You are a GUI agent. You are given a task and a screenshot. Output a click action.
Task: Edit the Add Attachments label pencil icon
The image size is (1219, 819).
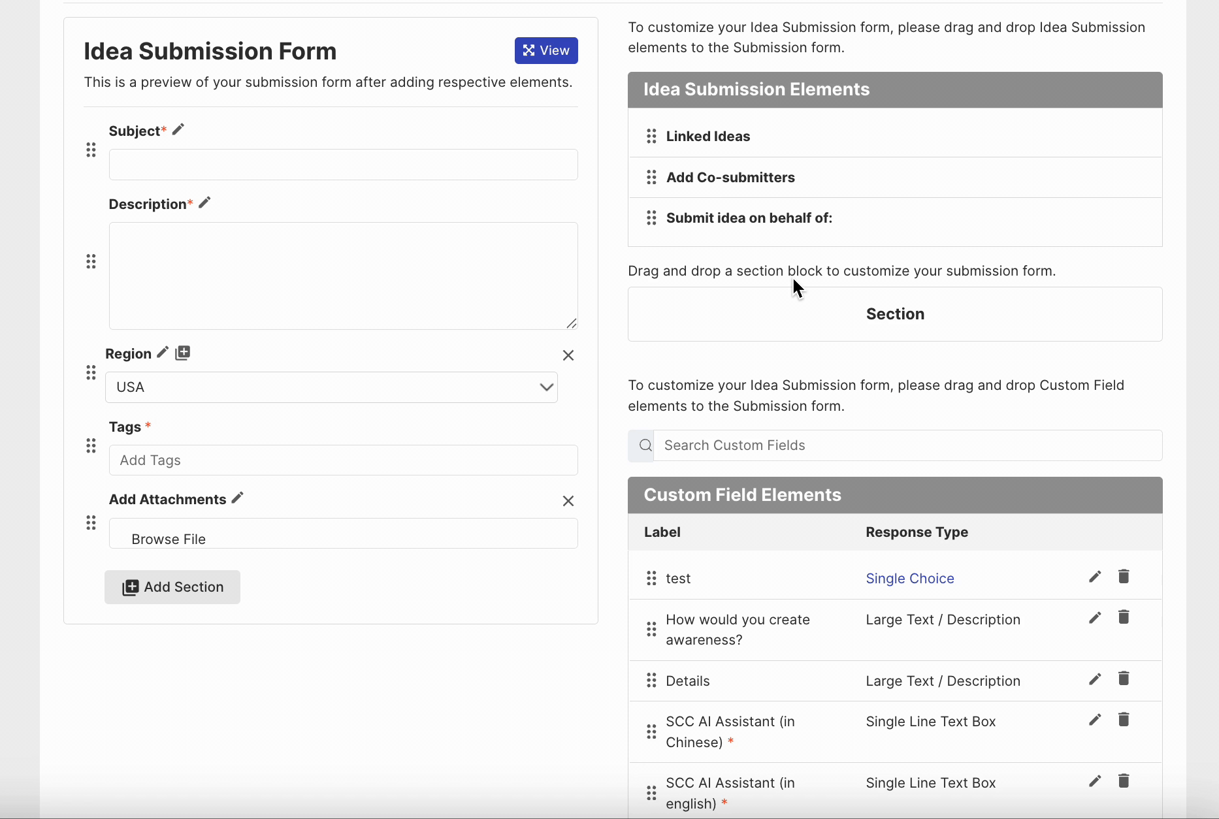click(x=238, y=498)
